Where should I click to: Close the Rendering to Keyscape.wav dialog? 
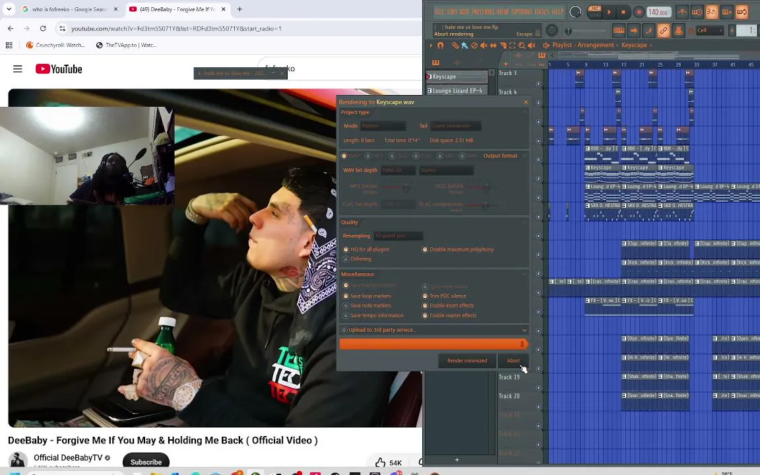pyautogui.click(x=526, y=102)
